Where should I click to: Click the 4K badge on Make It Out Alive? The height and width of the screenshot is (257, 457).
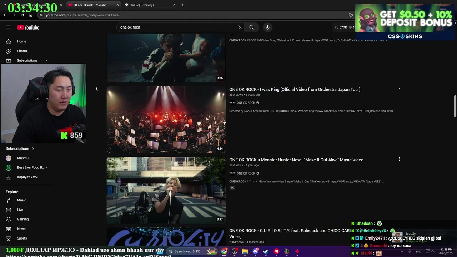point(232,188)
